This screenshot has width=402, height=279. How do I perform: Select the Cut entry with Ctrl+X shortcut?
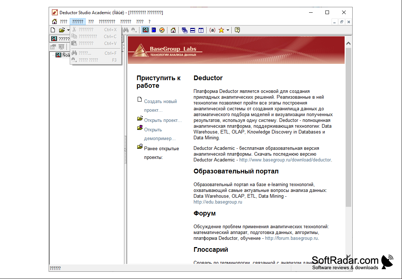tap(95, 29)
